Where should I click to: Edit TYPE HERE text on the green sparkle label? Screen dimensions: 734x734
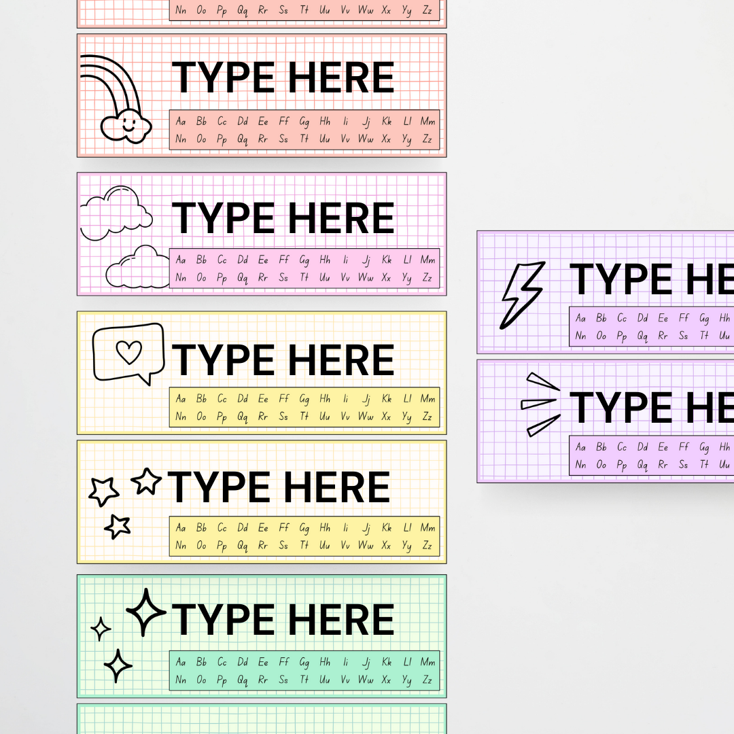click(283, 619)
